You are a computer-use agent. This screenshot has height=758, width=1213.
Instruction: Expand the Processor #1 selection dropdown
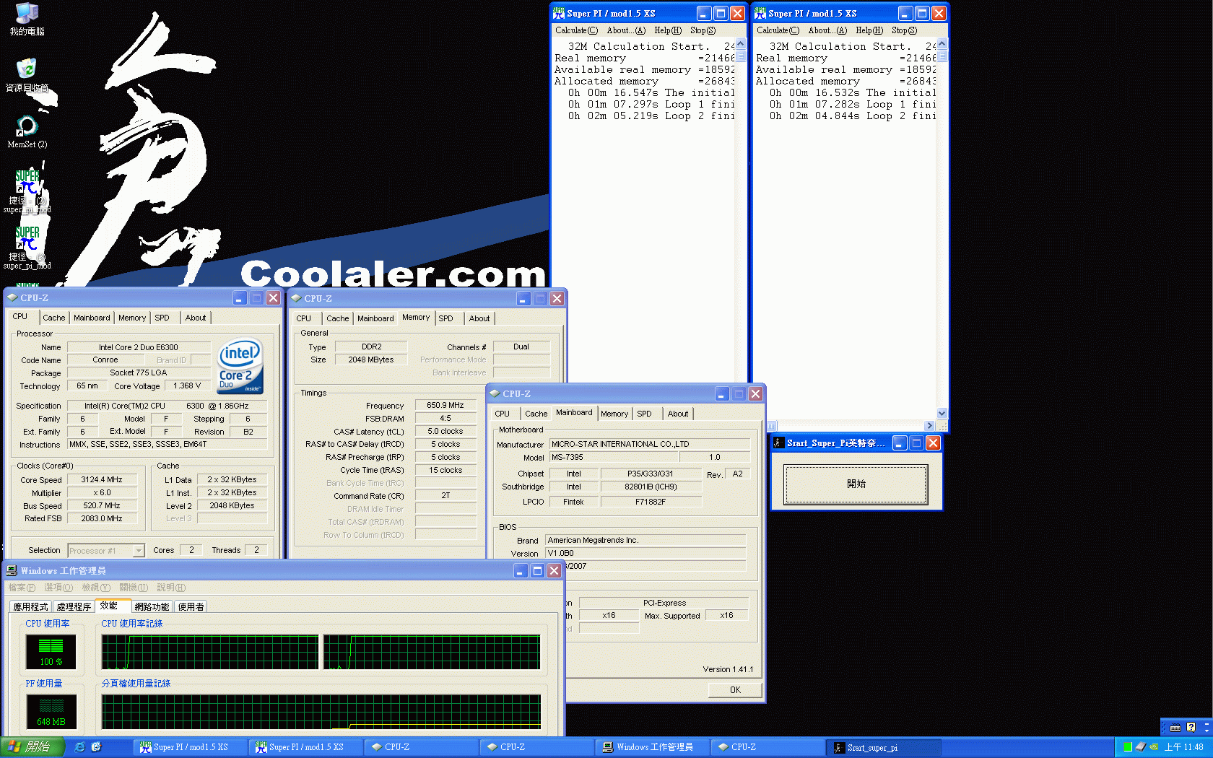pos(139,551)
